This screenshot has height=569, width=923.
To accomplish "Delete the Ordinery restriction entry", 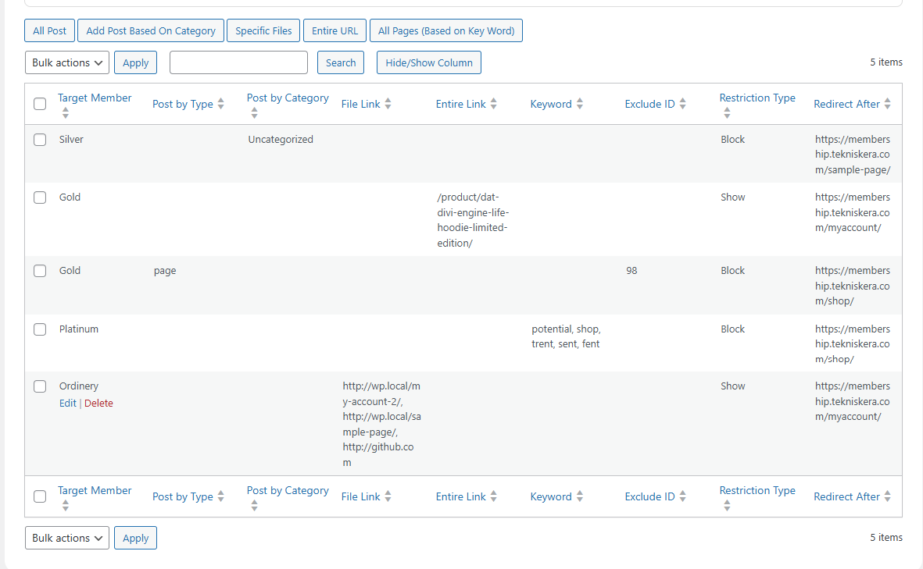I will tap(98, 404).
